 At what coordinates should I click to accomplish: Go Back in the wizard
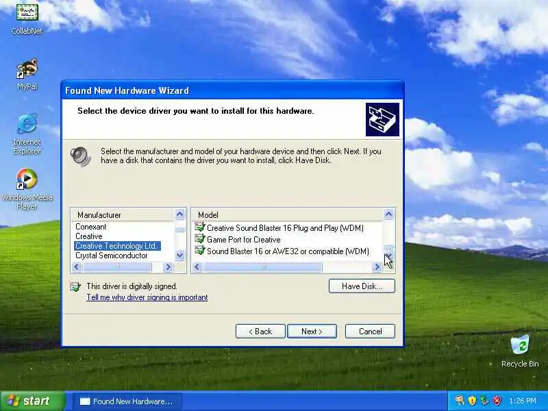click(x=260, y=332)
